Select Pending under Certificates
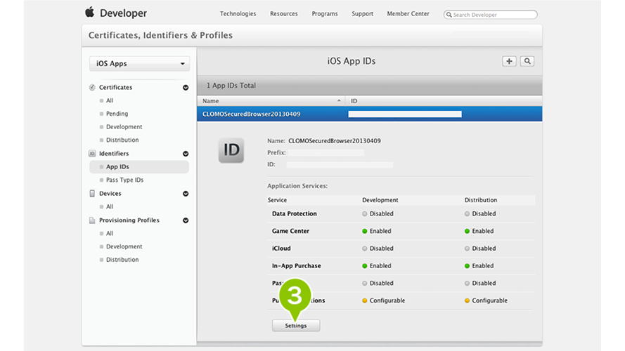 click(x=117, y=114)
